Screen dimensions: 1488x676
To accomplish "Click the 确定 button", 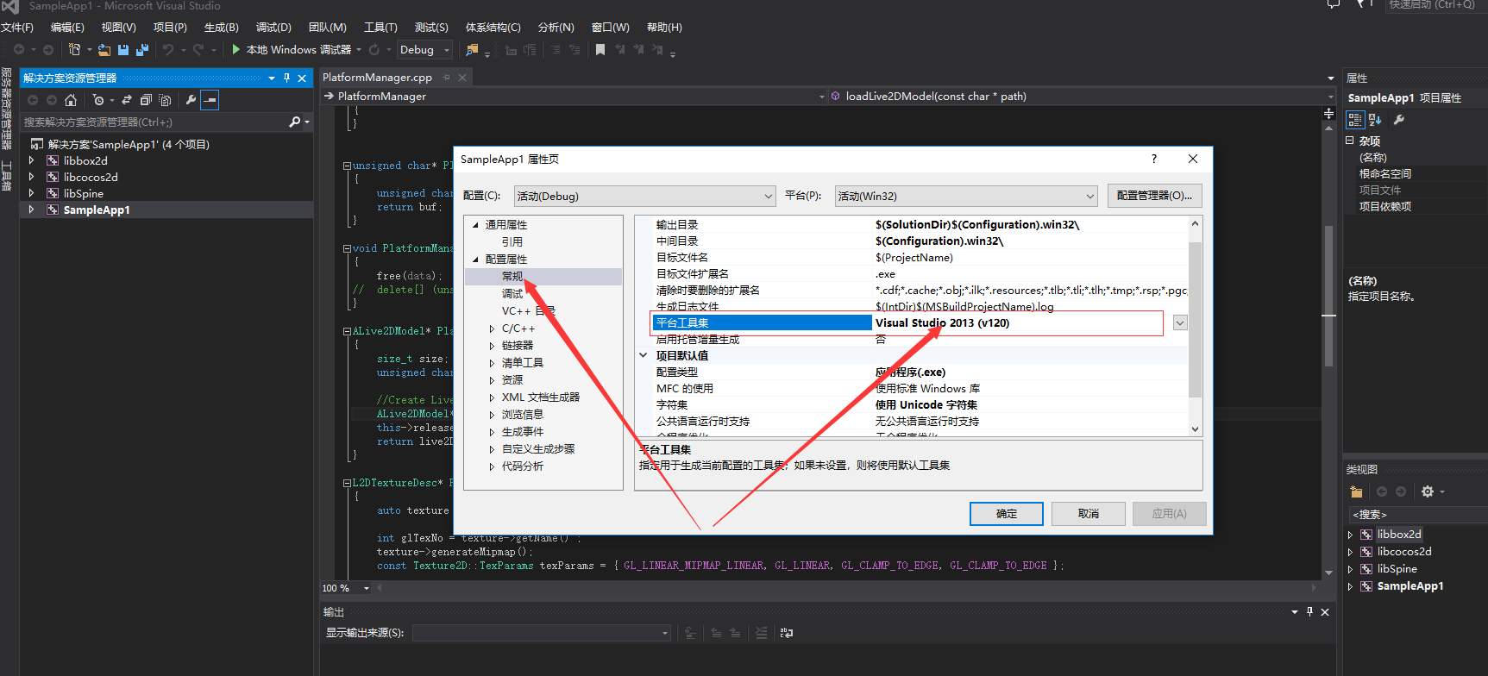I will point(1007,514).
